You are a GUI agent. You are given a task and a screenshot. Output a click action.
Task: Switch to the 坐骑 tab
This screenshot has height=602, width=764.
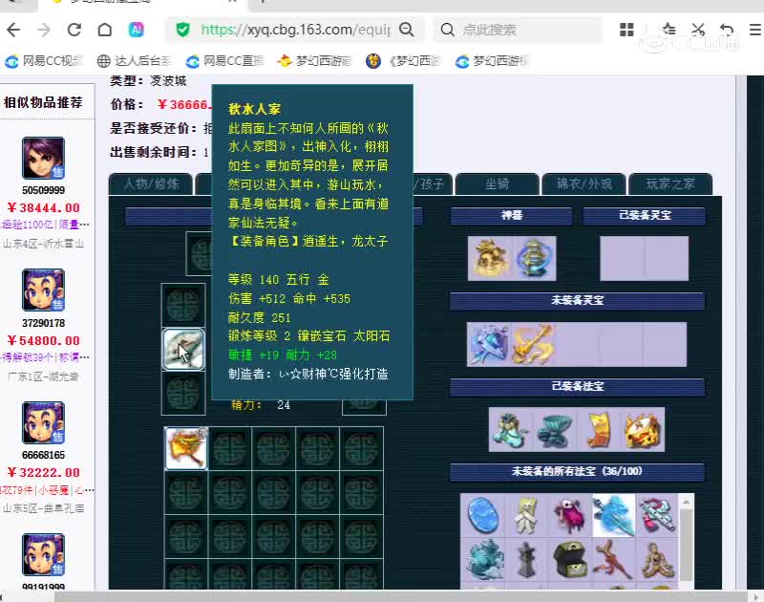(x=497, y=183)
